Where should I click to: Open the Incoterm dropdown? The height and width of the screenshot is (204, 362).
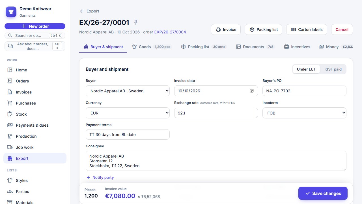tap(304, 113)
